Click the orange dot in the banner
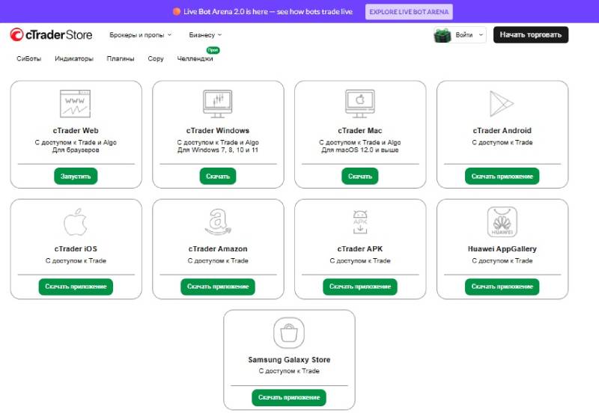This screenshot has height=413, width=599. point(177,11)
